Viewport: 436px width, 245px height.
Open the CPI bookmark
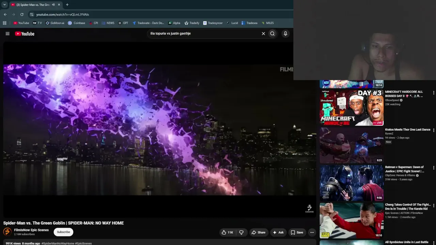point(93,23)
